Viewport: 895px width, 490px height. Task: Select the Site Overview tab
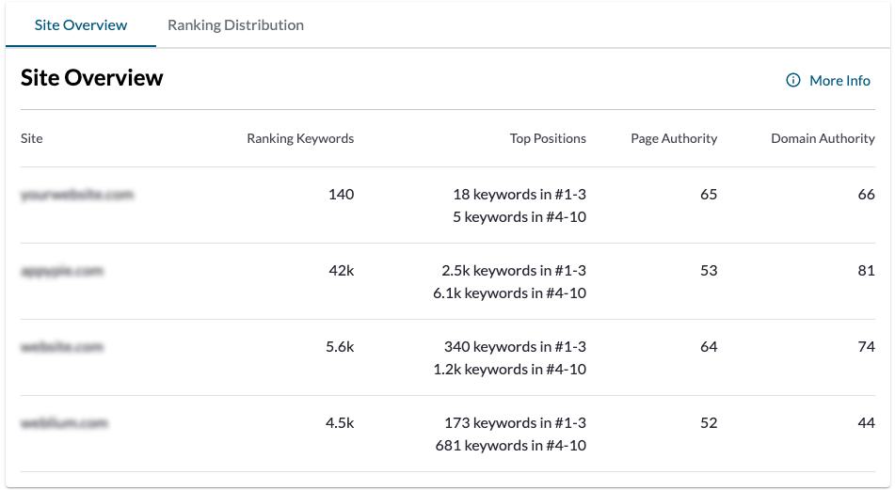tap(81, 25)
